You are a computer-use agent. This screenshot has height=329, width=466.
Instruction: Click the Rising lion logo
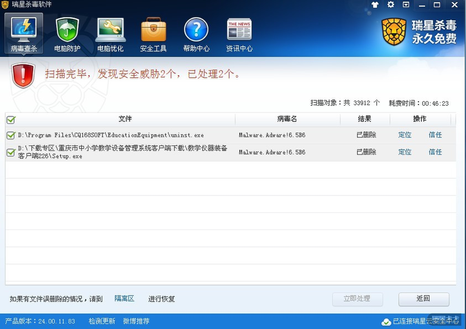(x=394, y=32)
